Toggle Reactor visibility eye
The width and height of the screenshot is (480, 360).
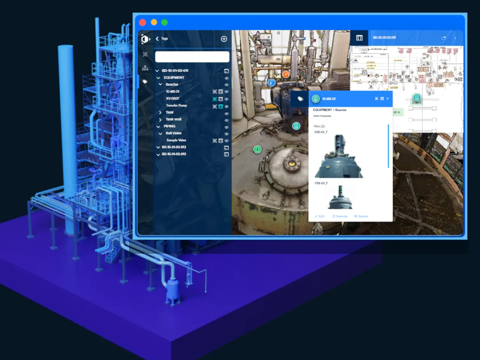(x=226, y=85)
